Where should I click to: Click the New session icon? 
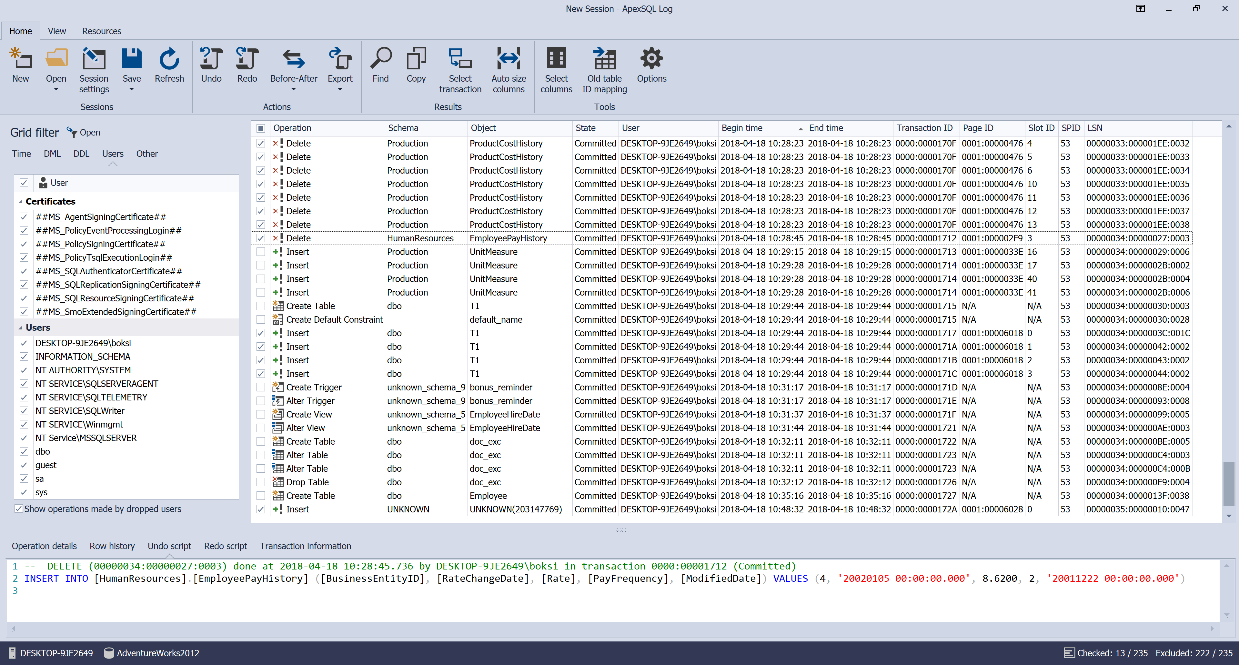tap(21, 58)
